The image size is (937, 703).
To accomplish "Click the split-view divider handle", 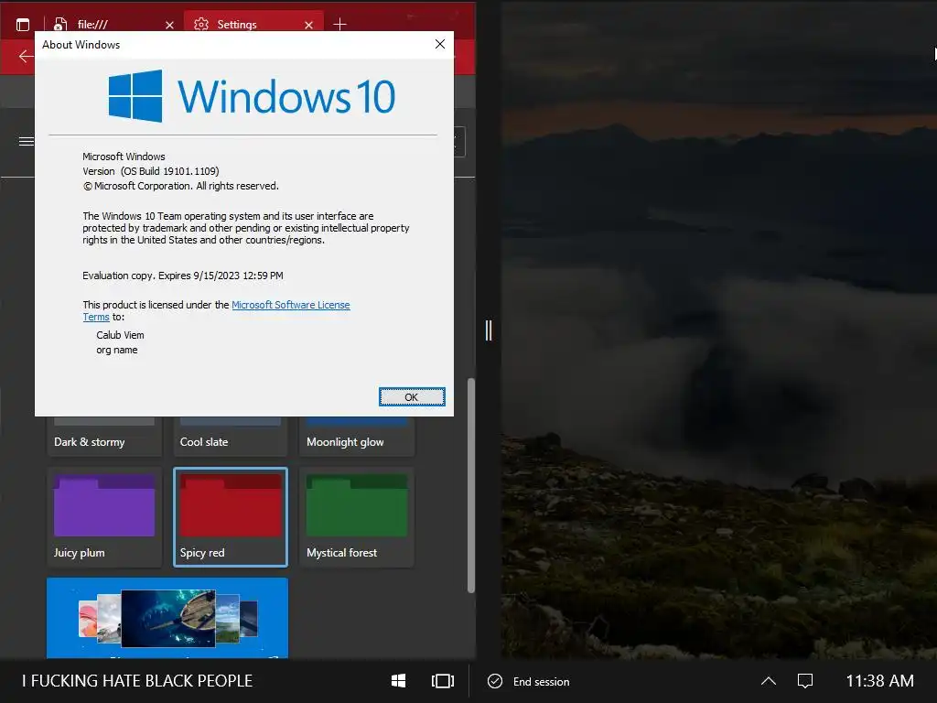I will [x=489, y=330].
